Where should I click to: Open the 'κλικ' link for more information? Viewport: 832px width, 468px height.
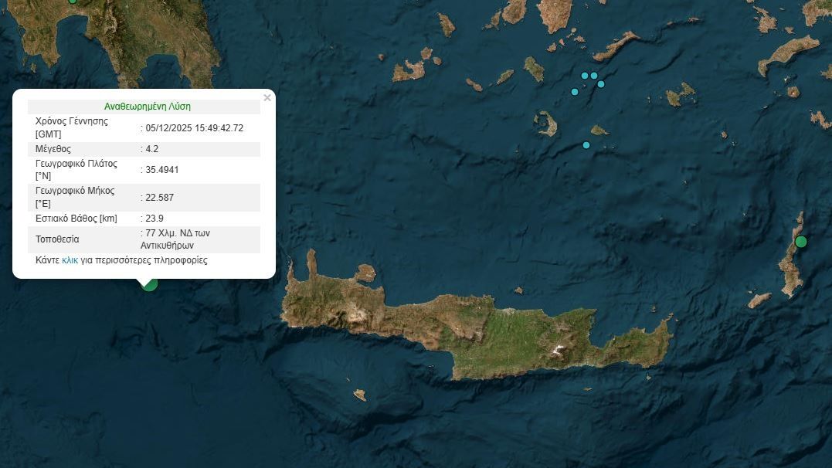(x=70, y=261)
